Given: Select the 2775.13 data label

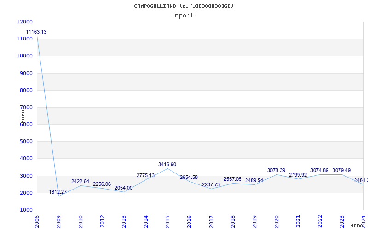Looking at the screenshot, I should pos(145,175).
